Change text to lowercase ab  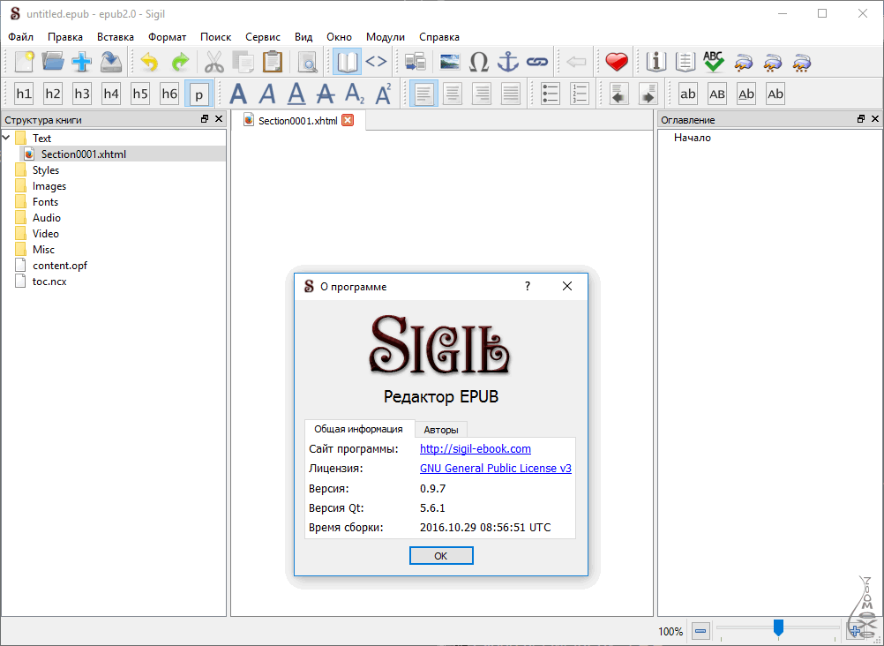pyautogui.click(x=688, y=94)
